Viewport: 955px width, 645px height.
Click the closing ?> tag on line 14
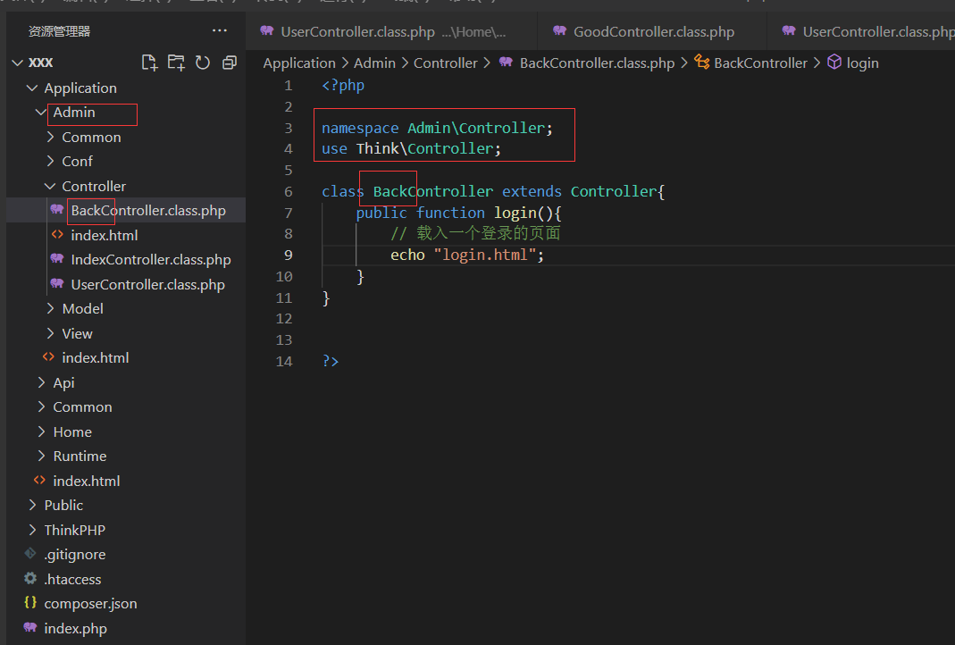pyautogui.click(x=331, y=361)
